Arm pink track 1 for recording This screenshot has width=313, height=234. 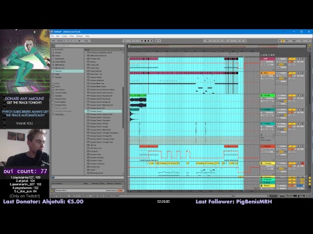(303, 58)
